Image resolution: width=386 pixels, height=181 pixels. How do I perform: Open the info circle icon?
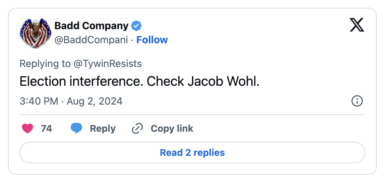(x=357, y=101)
